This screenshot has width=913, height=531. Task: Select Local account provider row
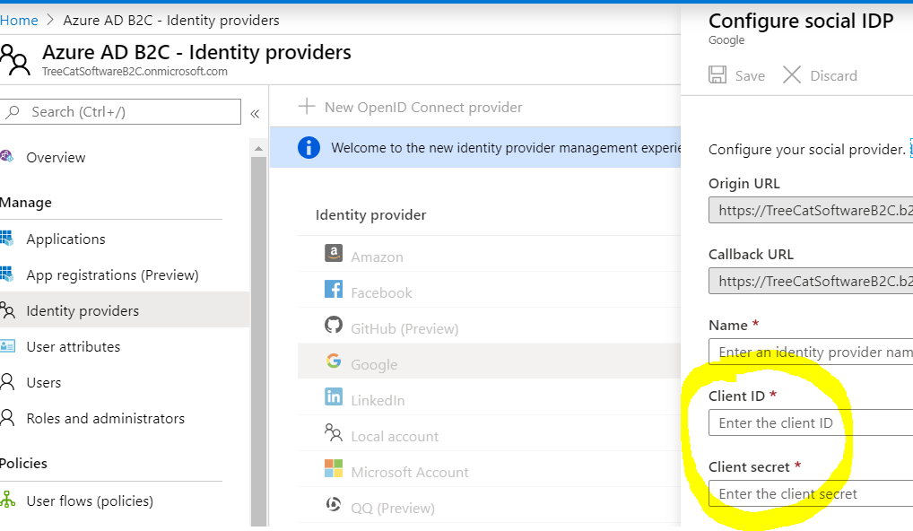point(489,433)
